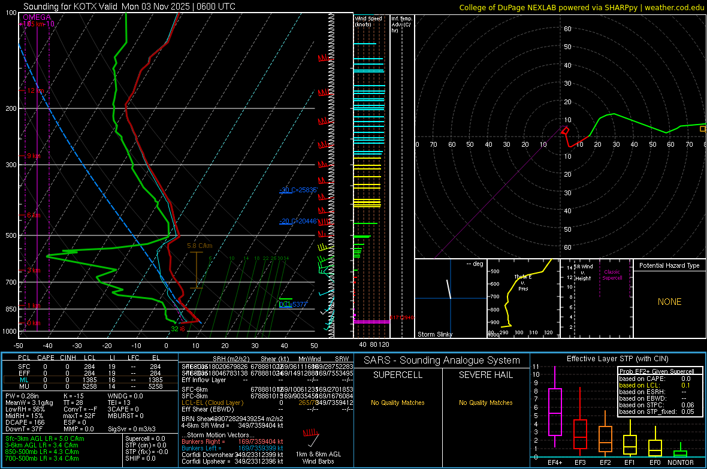Click the Potential Hazard Type header

(669, 265)
